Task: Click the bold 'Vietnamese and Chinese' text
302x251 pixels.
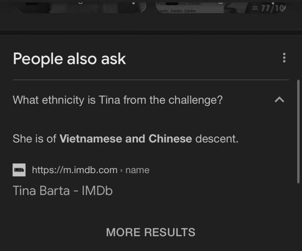Action: pyautogui.click(x=126, y=139)
